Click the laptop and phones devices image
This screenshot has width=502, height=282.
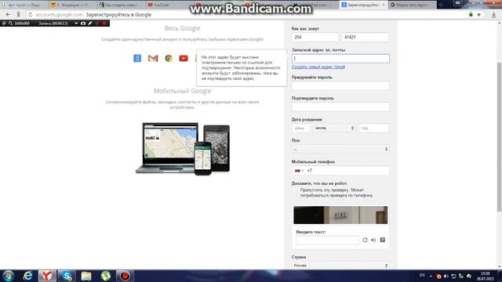pyautogui.click(x=183, y=149)
